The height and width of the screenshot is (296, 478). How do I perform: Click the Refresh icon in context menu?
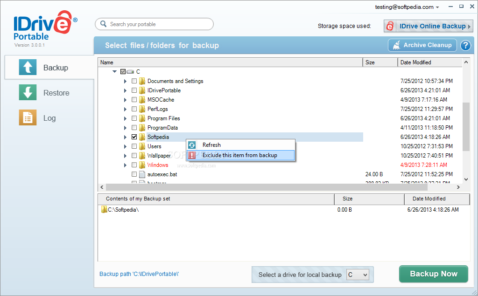pyautogui.click(x=192, y=145)
